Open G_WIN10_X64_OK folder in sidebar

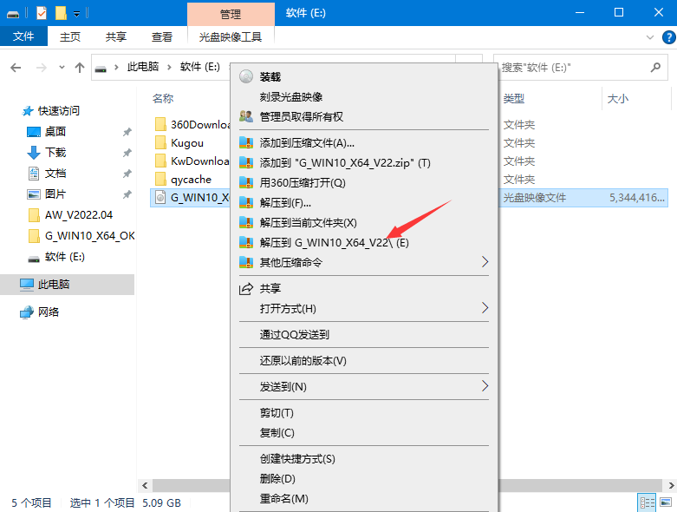click(x=89, y=235)
